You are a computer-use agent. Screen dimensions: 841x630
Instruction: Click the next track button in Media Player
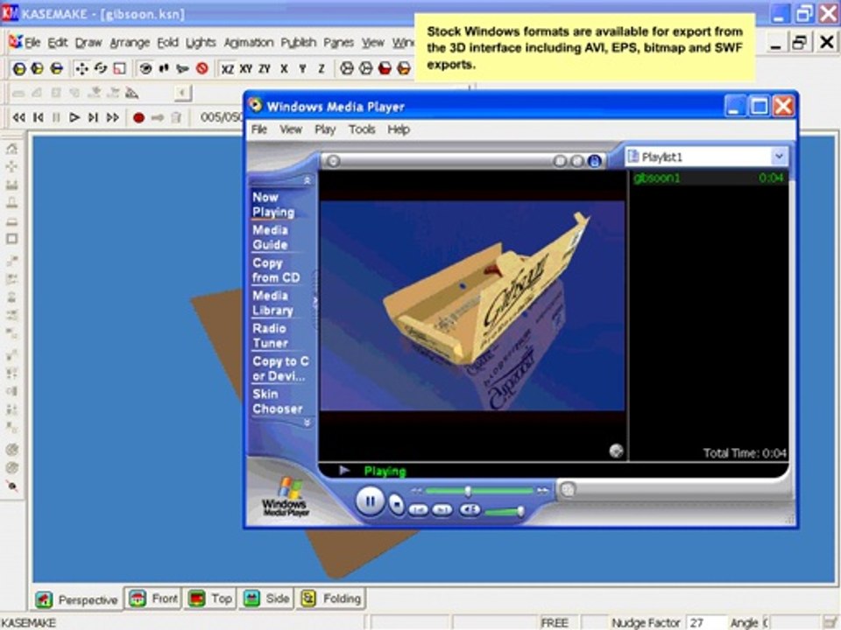tap(442, 510)
